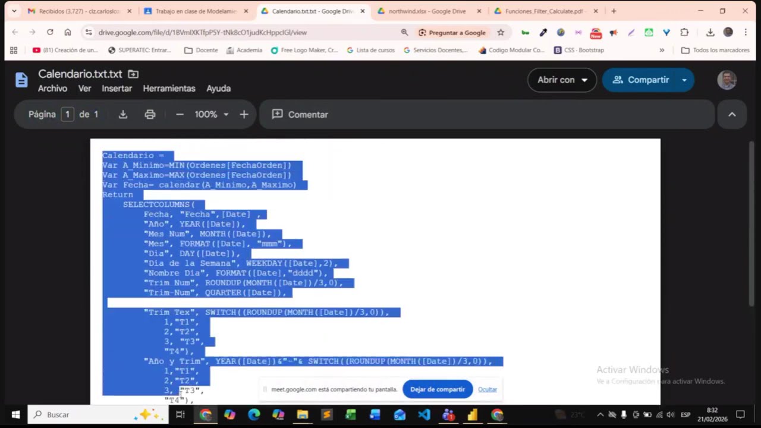Open the zoom magnifier in address bar

pyautogui.click(x=404, y=33)
